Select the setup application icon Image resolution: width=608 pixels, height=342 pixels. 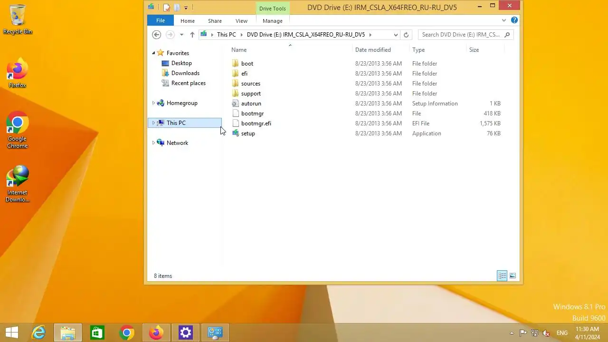[236, 133]
